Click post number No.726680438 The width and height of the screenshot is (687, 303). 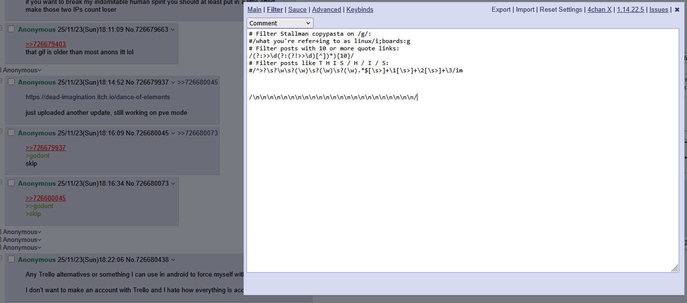pyautogui.click(x=147, y=260)
